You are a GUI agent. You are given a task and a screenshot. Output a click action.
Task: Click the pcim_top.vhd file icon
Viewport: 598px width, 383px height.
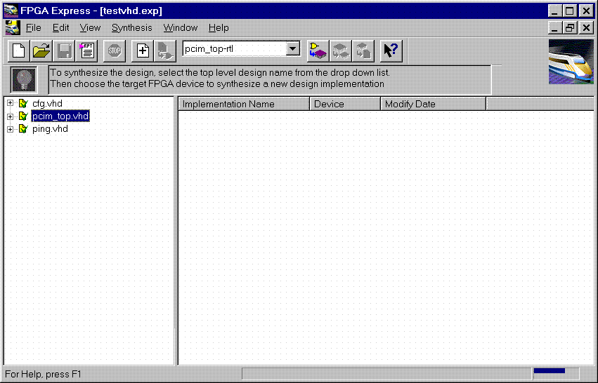point(23,116)
